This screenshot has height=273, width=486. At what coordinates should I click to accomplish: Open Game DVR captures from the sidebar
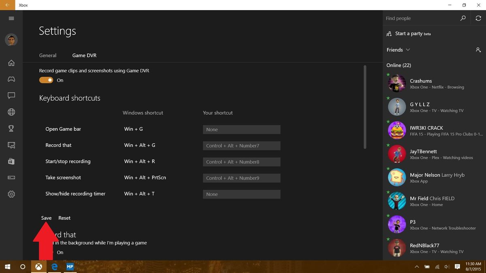pyautogui.click(x=11, y=145)
